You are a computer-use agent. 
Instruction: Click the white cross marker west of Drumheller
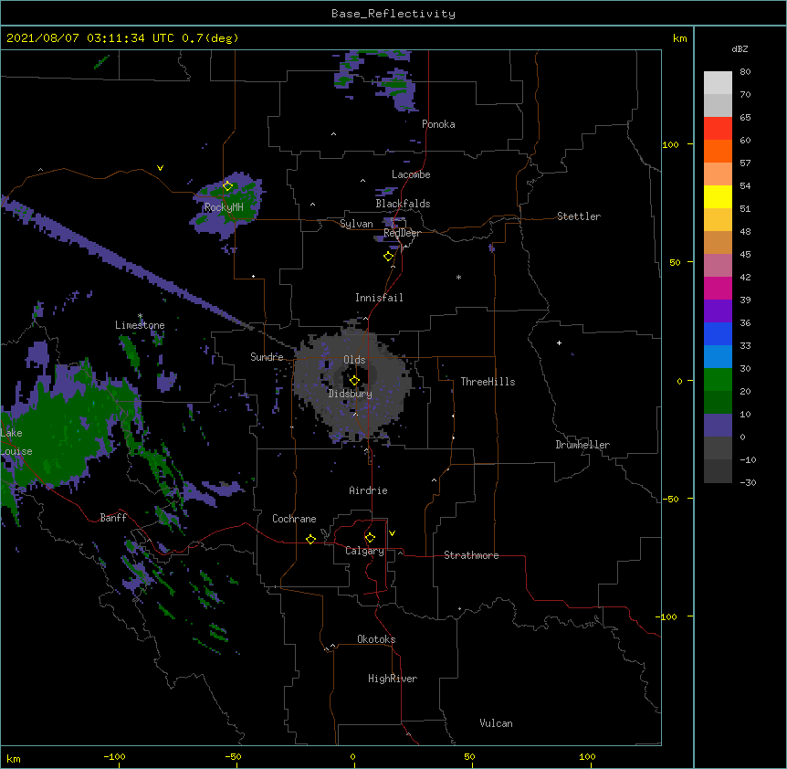[559, 342]
